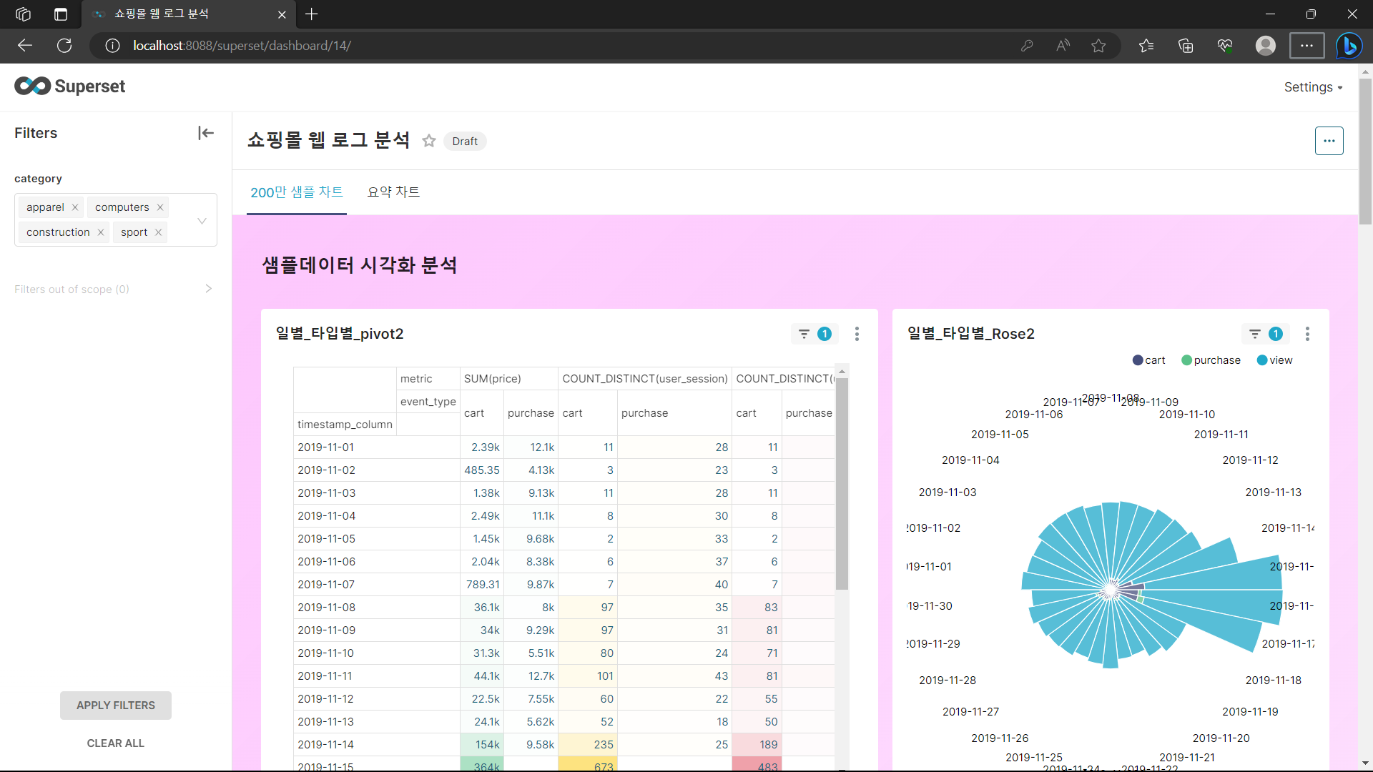Toggle purchase series in Rose2 legend
The height and width of the screenshot is (772, 1373).
coord(1211,360)
